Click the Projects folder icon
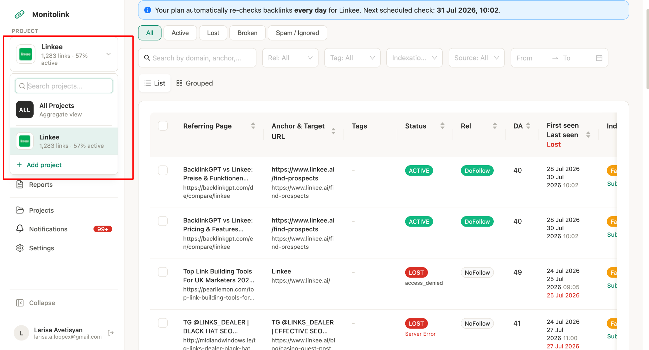This screenshot has height=350, width=649. (20, 210)
